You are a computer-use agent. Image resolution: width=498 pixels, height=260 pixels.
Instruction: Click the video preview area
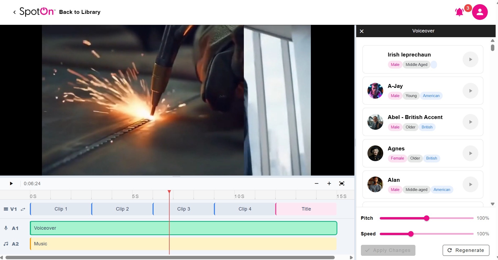point(177,100)
